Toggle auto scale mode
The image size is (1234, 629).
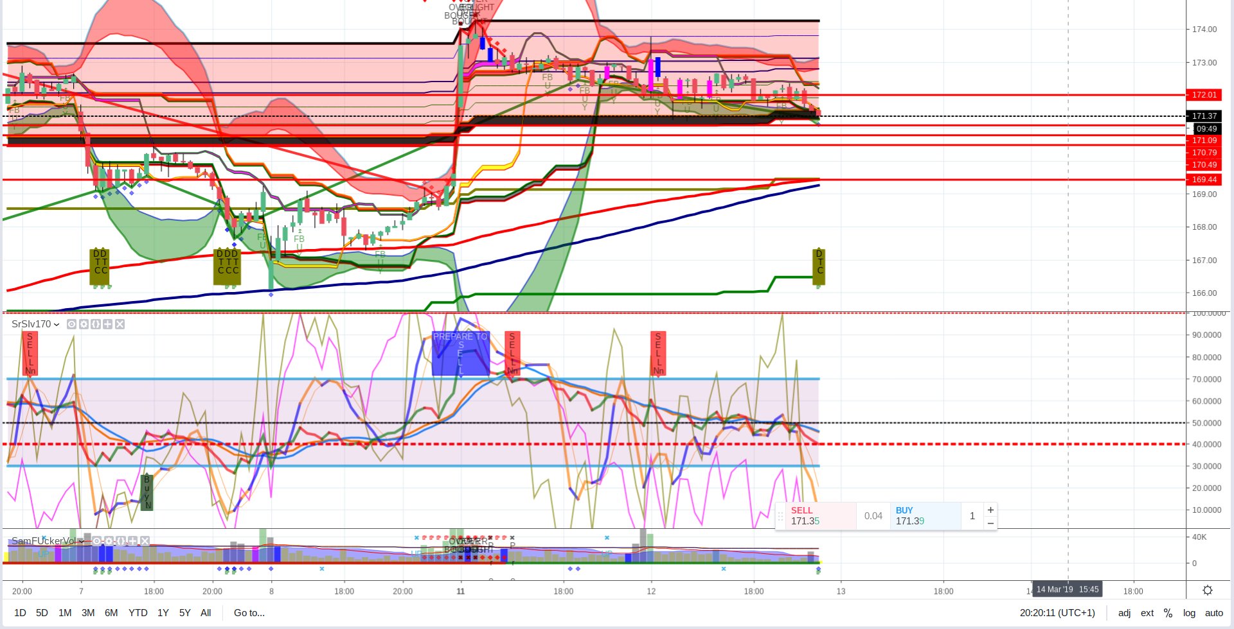tap(1214, 613)
